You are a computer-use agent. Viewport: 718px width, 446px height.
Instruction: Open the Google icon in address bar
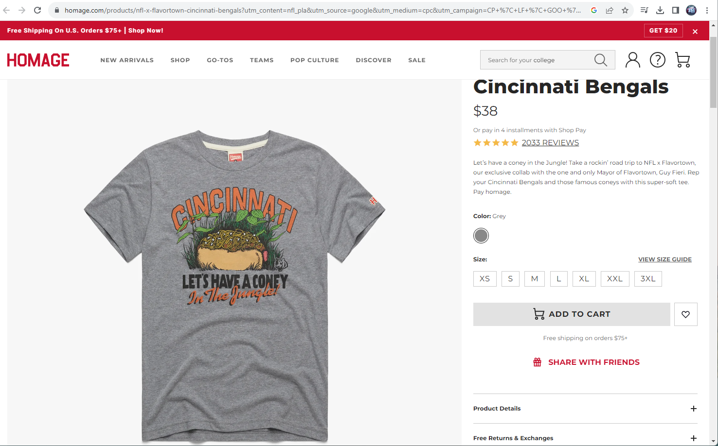pyautogui.click(x=594, y=10)
